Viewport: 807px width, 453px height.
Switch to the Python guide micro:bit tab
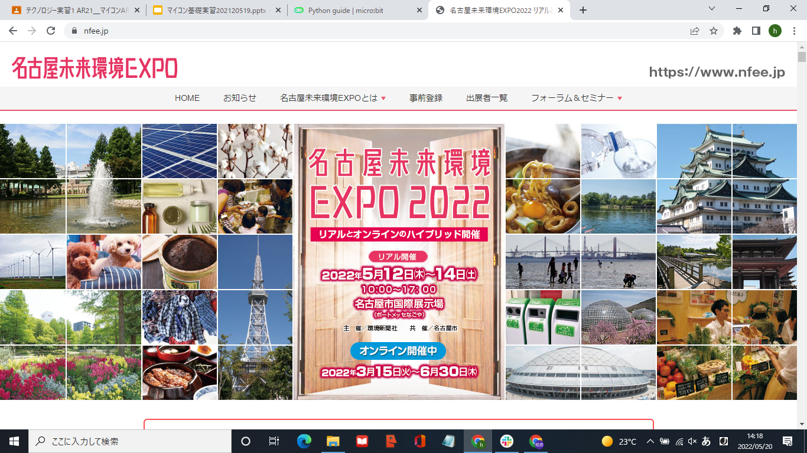click(x=358, y=10)
